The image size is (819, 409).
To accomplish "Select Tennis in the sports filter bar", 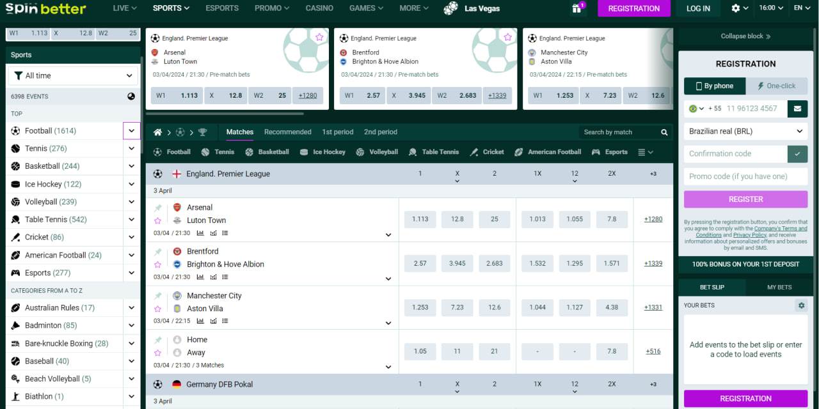I will [218, 152].
